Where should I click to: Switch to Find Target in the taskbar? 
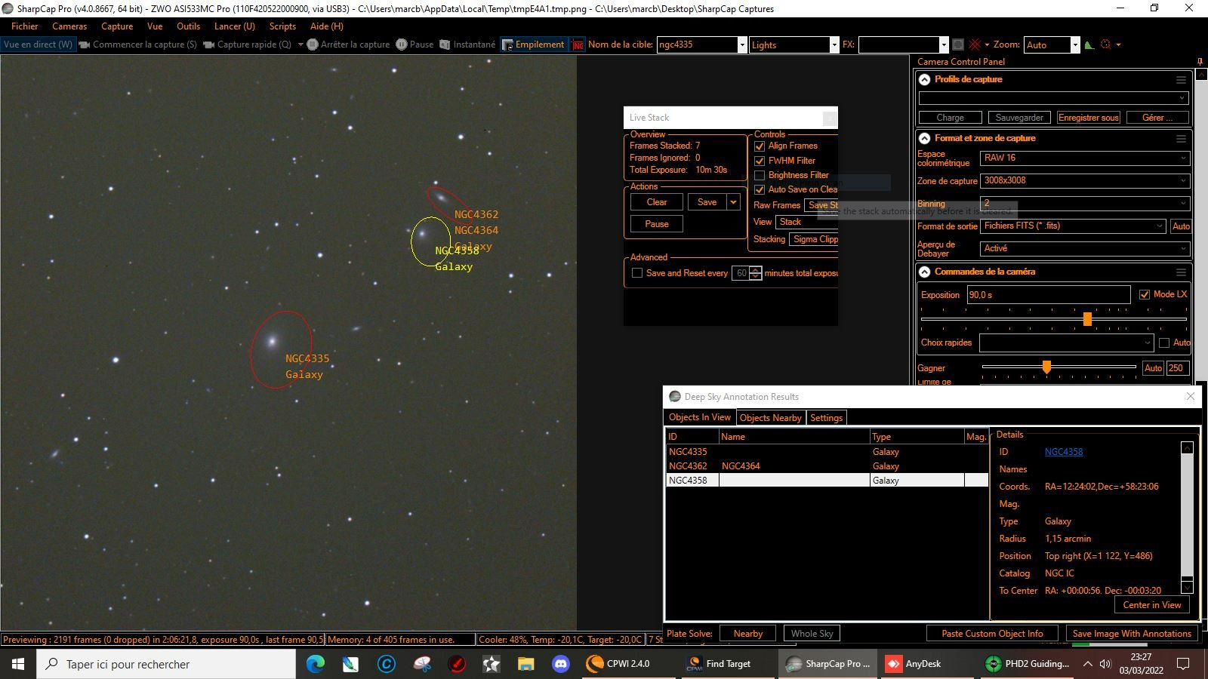point(728,664)
